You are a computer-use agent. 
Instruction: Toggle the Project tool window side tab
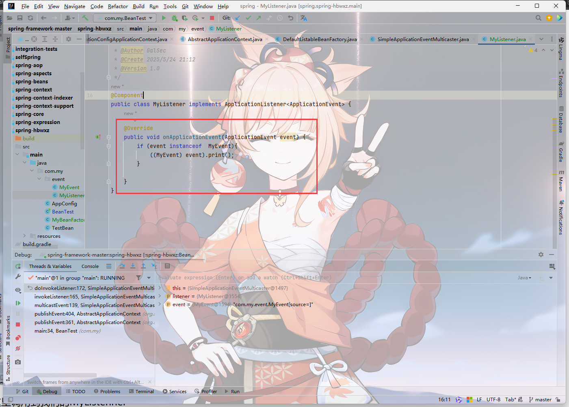click(8, 48)
